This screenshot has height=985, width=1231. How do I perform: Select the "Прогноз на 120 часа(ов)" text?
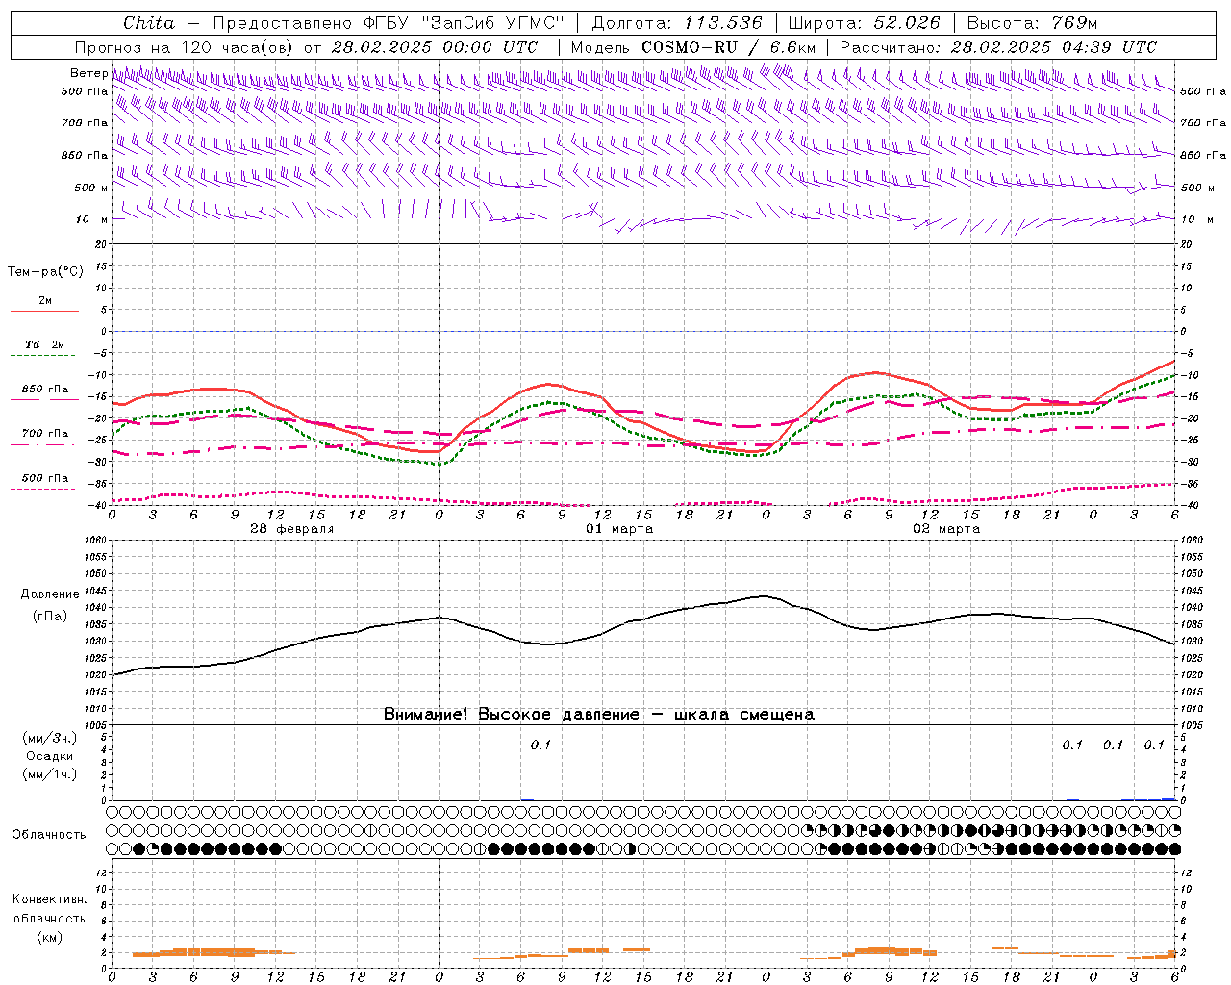tap(185, 46)
